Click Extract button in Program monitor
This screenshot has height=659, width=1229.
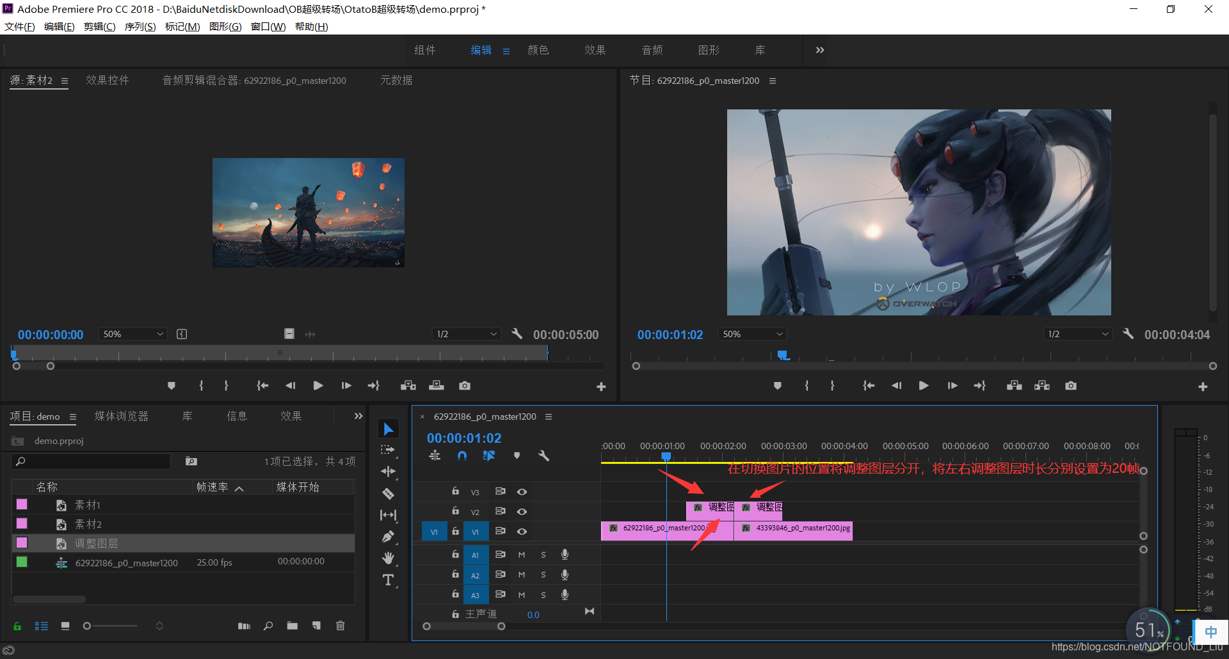pos(1042,386)
